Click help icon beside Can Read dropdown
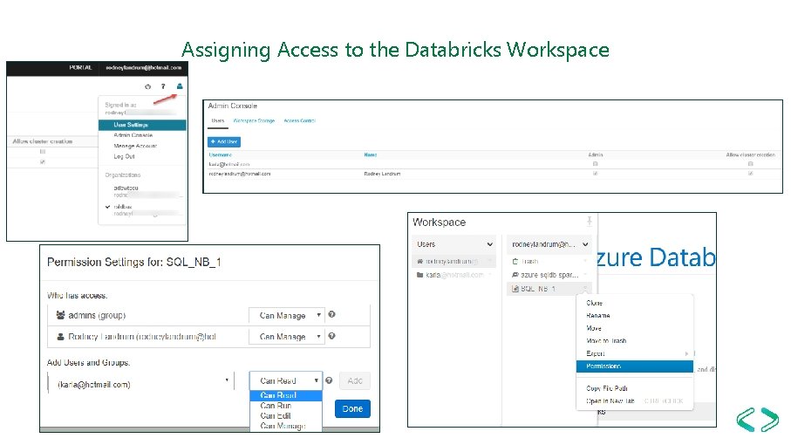This screenshot has width=791, height=445. (x=329, y=380)
